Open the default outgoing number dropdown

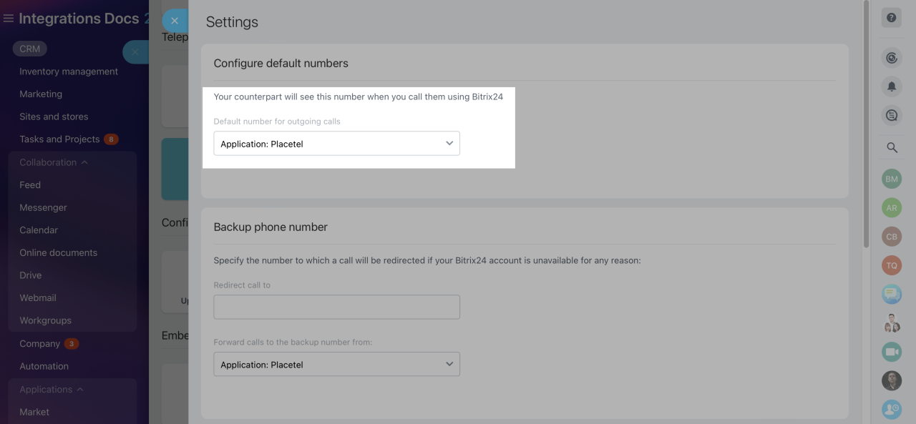tap(336, 143)
